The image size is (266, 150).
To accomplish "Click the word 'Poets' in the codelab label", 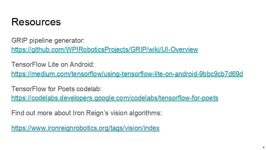I will point(66,89).
